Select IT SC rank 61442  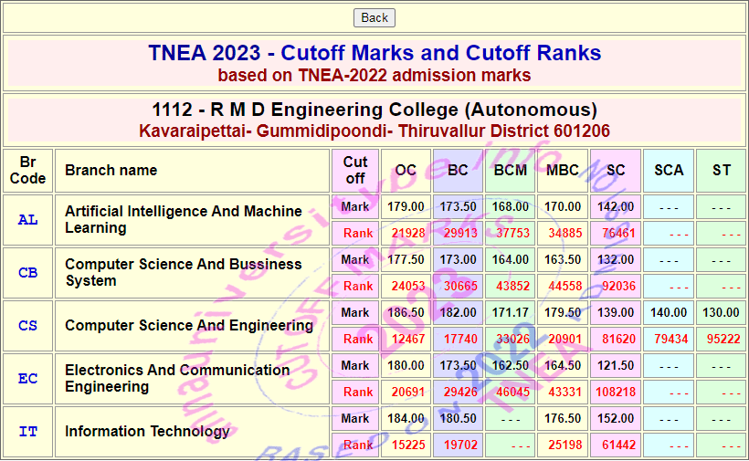click(618, 445)
